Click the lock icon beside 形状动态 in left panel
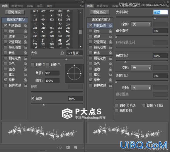The image size is (170, 152). pos(25,25)
